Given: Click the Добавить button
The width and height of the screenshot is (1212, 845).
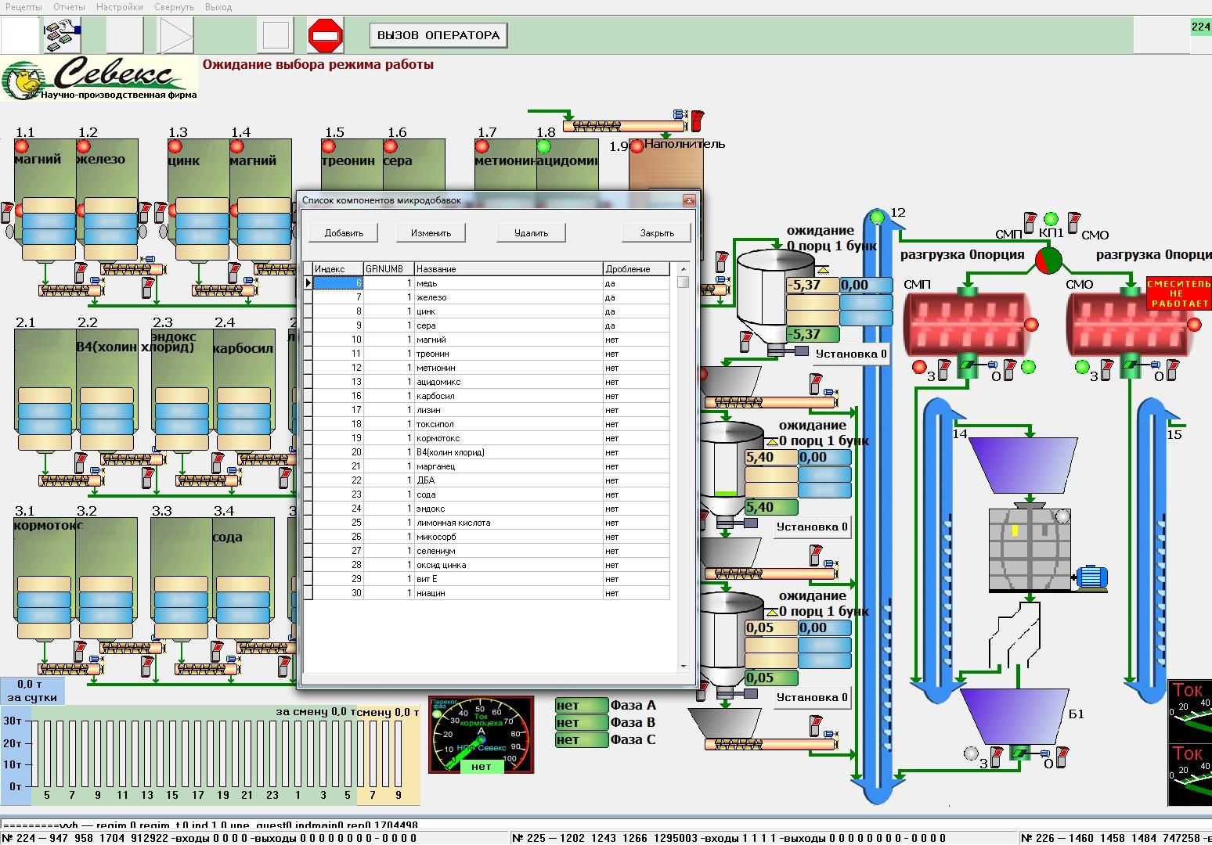Looking at the screenshot, I should coord(344,232).
